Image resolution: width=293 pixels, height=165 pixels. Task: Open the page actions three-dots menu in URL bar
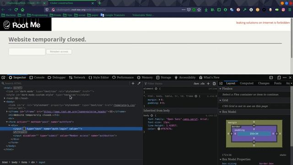(x=184, y=10)
